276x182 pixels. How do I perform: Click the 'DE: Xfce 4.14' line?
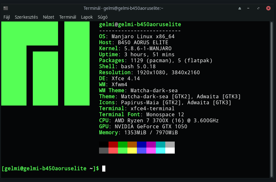(x=119, y=78)
